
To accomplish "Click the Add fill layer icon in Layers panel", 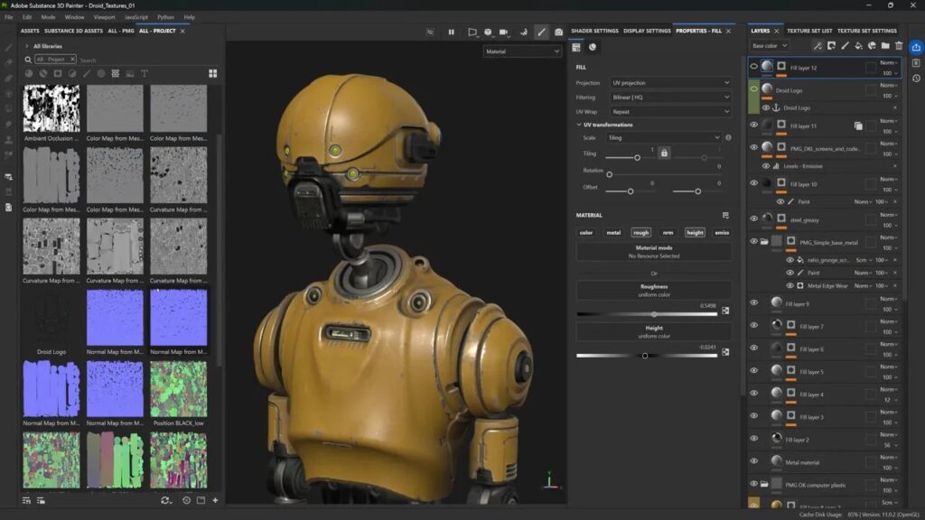I will click(858, 46).
